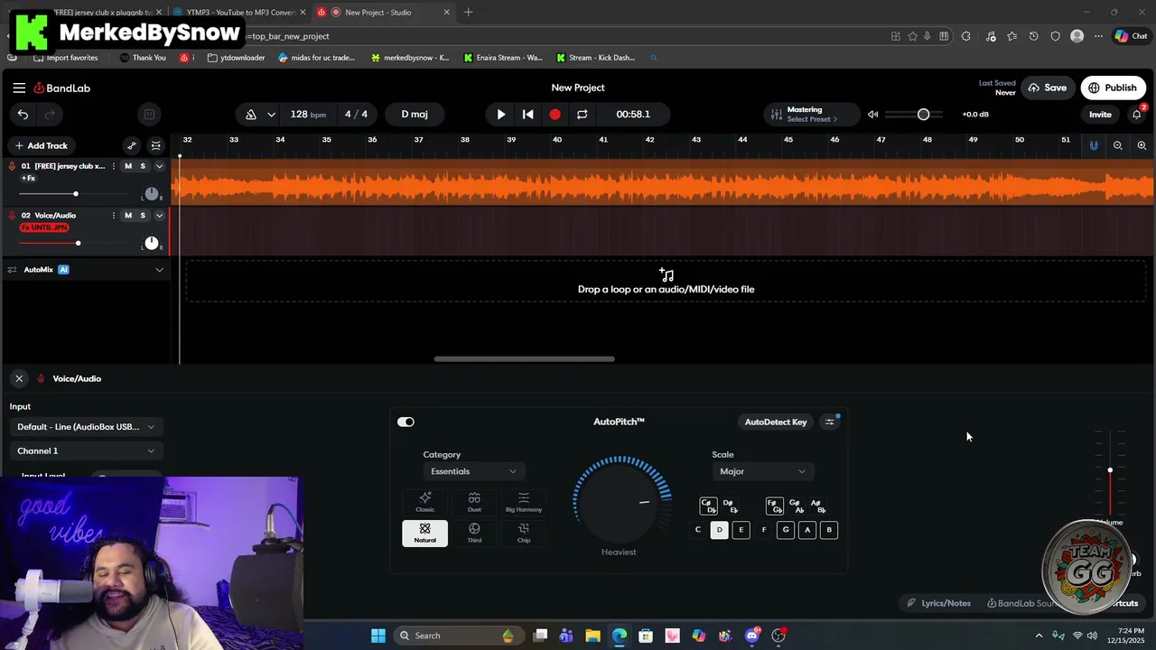Open the Category Essentials dropdown
1156x650 pixels.
[x=473, y=471]
